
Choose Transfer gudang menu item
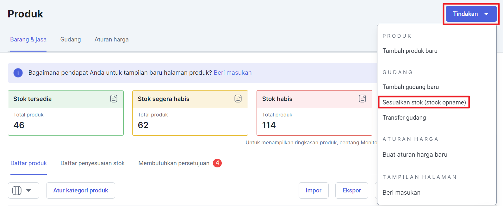(404, 118)
